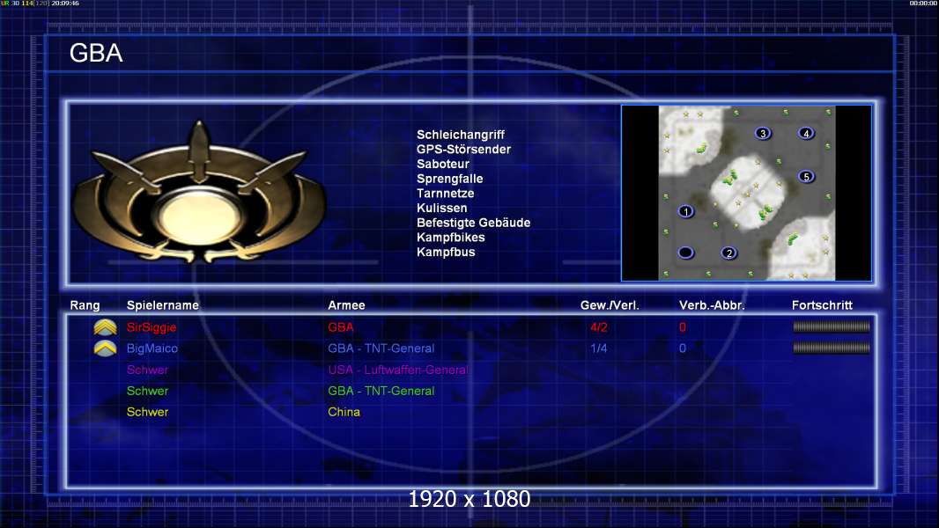Click SirSiggie's red GBA army label

[341, 327]
